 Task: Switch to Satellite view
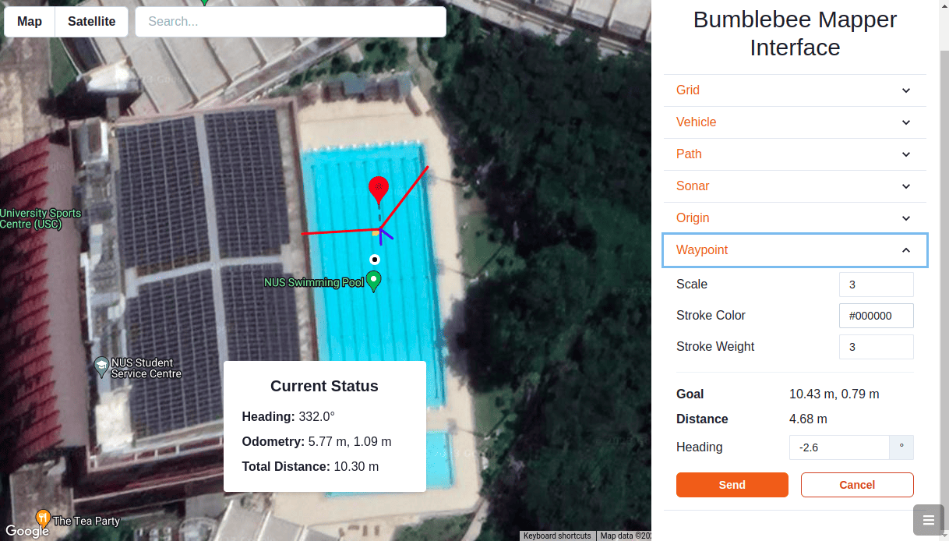(x=91, y=22)
